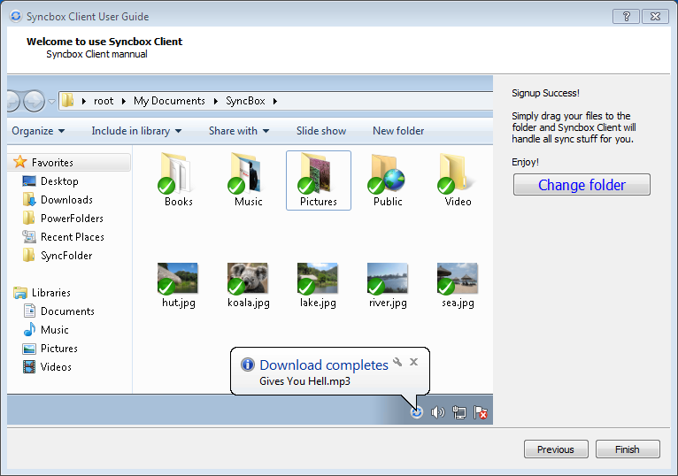Open recent locations dropdown arrow

tap(51, 102)
